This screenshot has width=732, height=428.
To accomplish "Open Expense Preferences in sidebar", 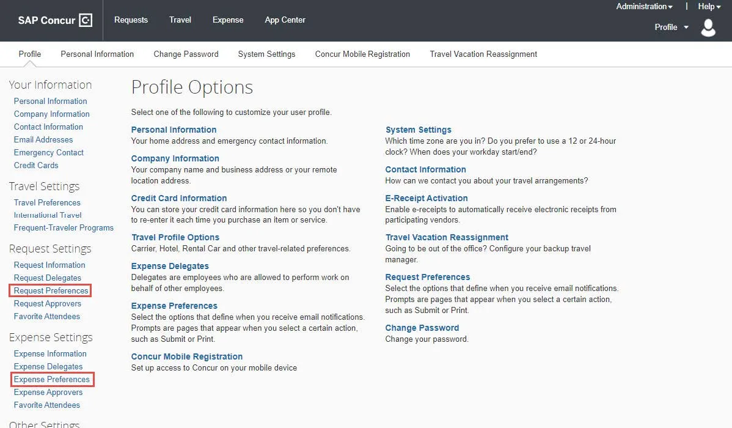I will pyautogui.click(x=51, y=380).
